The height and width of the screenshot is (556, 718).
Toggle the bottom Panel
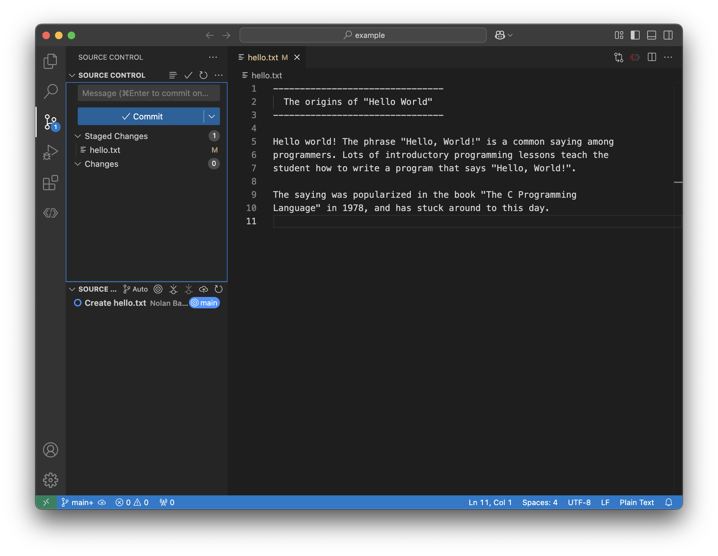[x=652, y=35]
